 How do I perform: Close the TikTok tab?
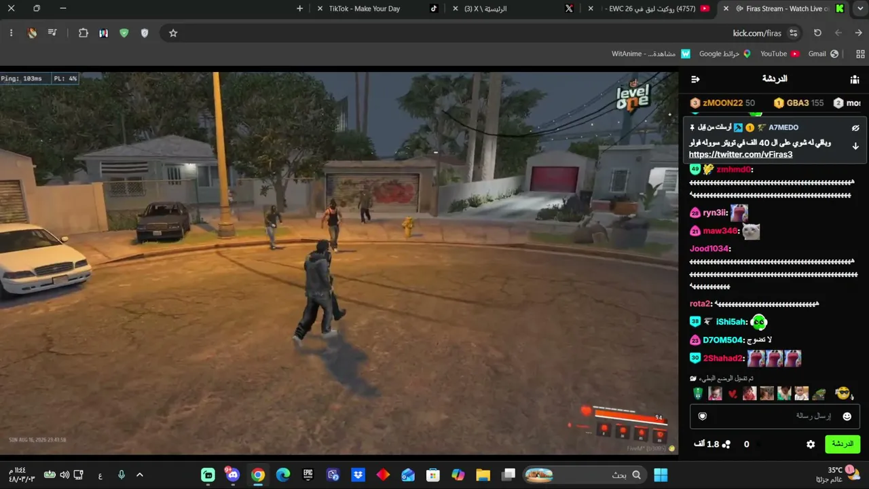point(320,9)
